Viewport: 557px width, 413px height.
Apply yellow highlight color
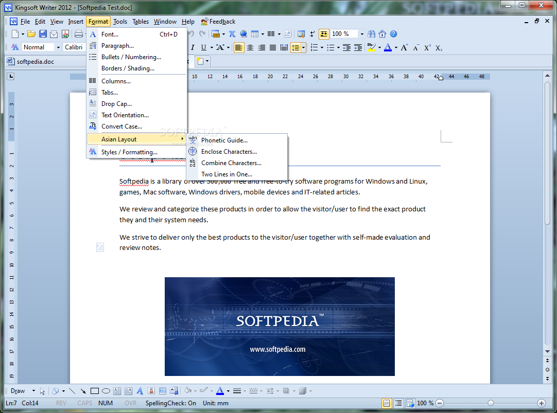372,47
